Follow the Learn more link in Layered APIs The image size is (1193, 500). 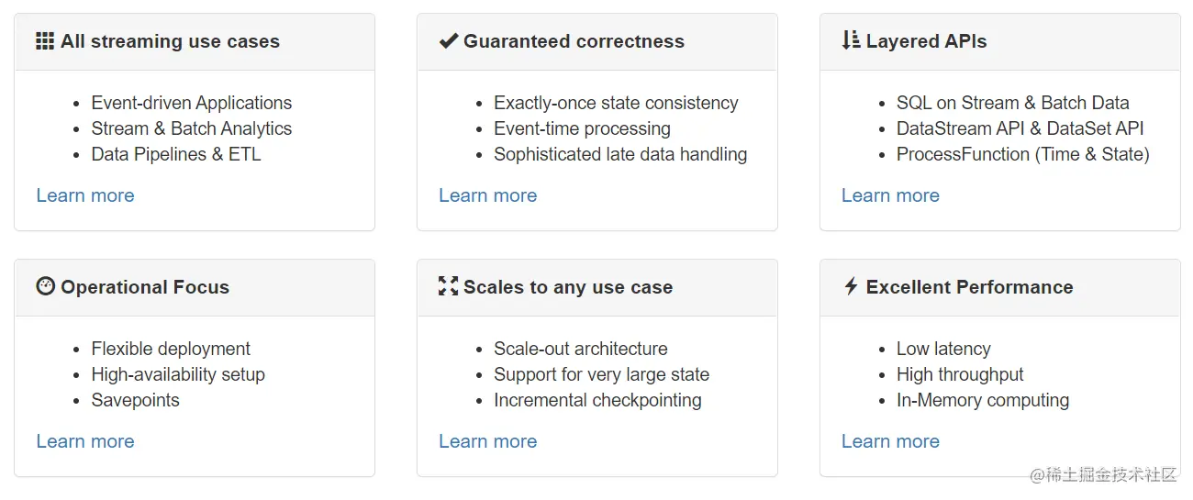(x=890, y=195)
